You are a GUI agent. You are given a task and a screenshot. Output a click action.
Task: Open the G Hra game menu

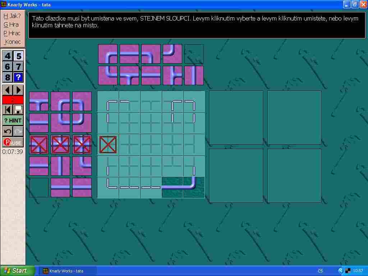click(x=11, y=24)
